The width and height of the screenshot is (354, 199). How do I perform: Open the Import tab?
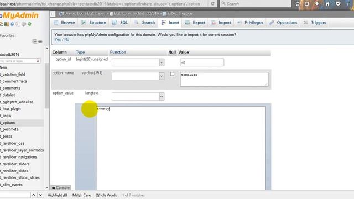221,23
